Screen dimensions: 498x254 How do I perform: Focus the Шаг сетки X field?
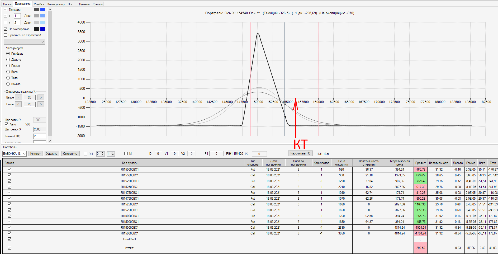coord(40,129)
